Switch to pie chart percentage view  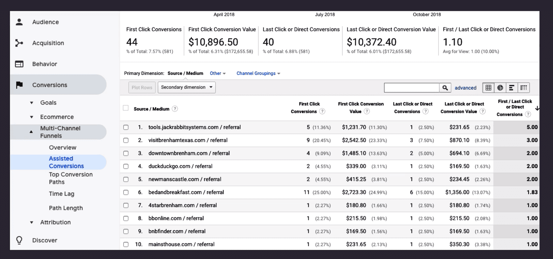[500, 88]
